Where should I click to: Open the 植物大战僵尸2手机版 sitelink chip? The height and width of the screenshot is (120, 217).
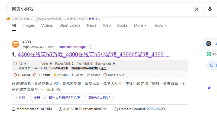[64, 98]
